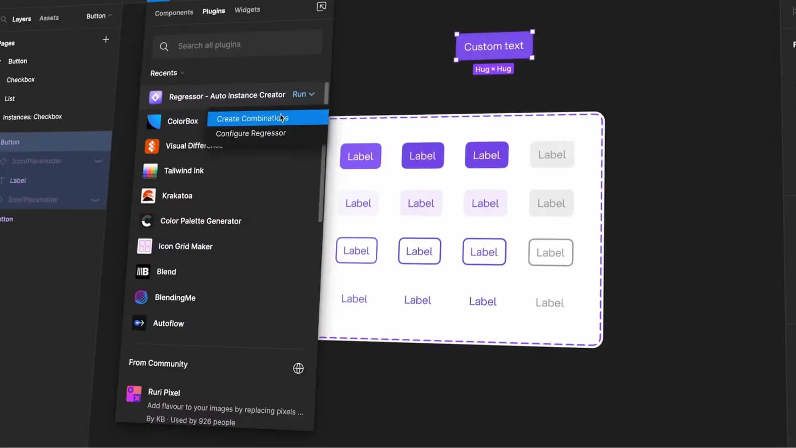
Task: Select the first outlined Label button
Action: [357, 251]
